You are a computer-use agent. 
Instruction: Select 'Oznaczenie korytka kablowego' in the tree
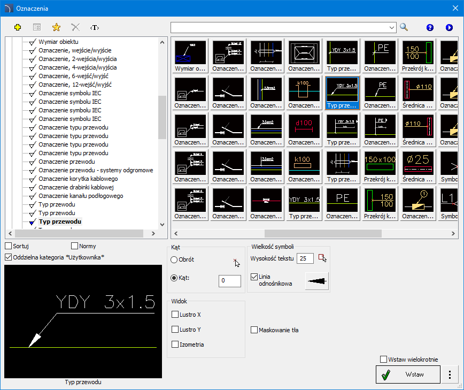pos(78,179)
